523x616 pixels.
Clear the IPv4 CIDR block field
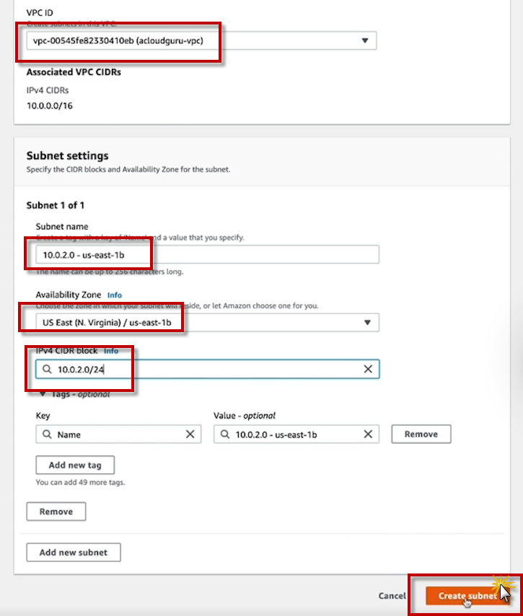click(368, 370)
